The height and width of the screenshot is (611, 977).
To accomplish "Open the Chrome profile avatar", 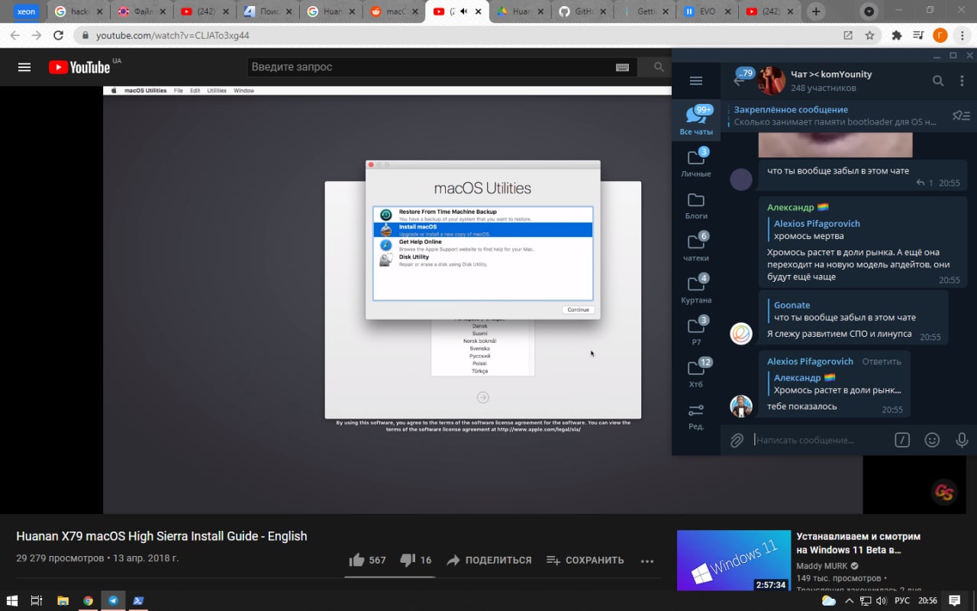I will 940,35.
